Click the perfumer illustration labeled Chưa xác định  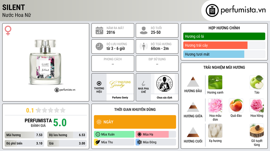tap(165, 84)
